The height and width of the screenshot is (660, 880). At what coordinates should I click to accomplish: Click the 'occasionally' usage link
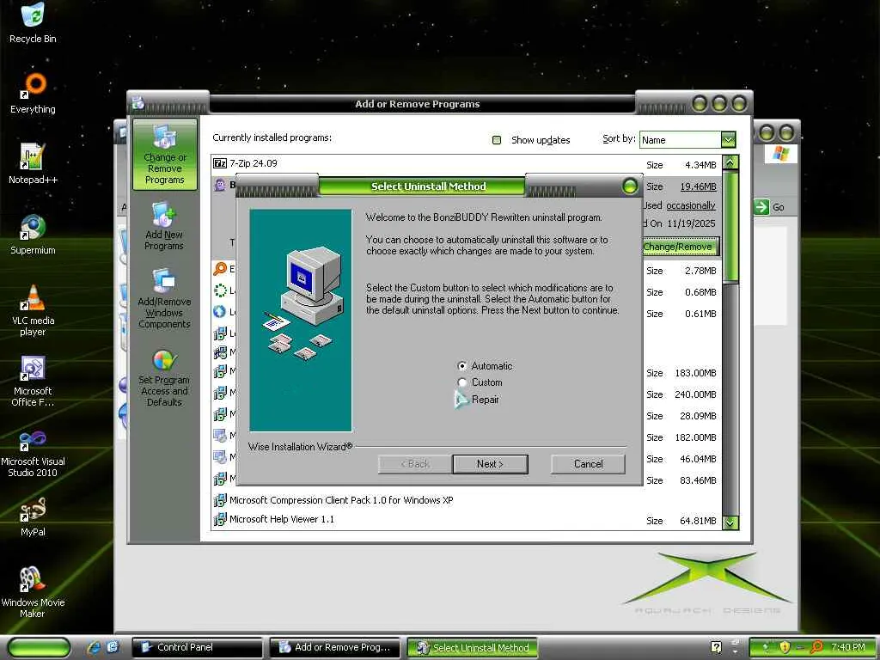[690, 205]
